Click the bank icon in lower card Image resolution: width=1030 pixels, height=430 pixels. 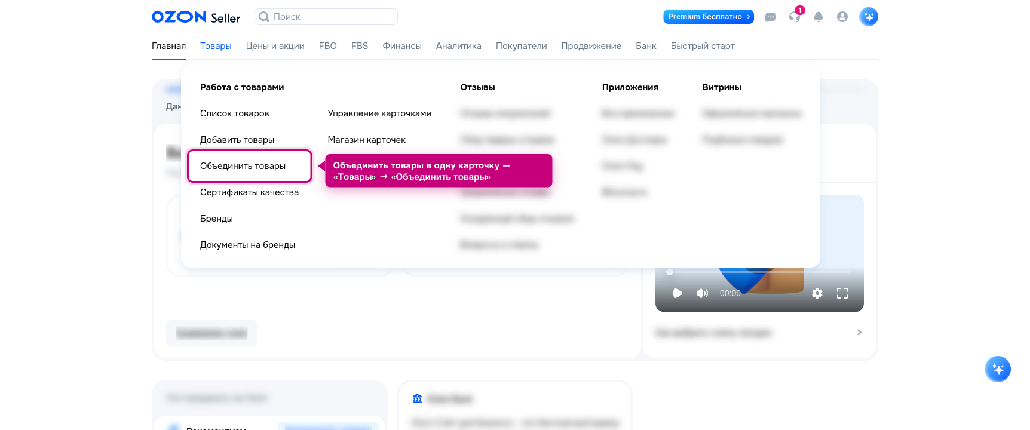417,398
